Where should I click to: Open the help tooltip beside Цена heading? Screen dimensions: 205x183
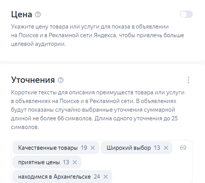(x=38, y=14)
